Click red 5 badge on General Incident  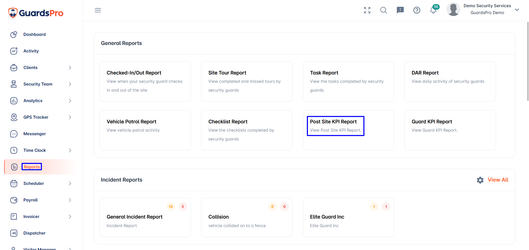click(x=183, y=206)
